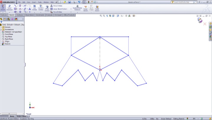This screenshot has height=120, width=212.
Task: Select the Sketch Fillet tool
Action: click(x=25, y=12)
